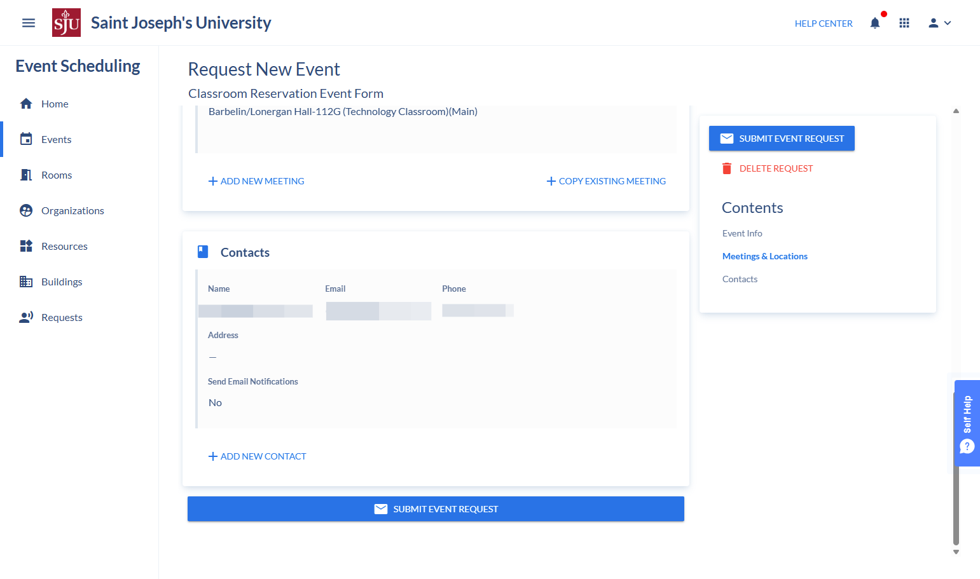980x579 pixels.
Task: Click Delete Request
Action: (x=768, y=168)
